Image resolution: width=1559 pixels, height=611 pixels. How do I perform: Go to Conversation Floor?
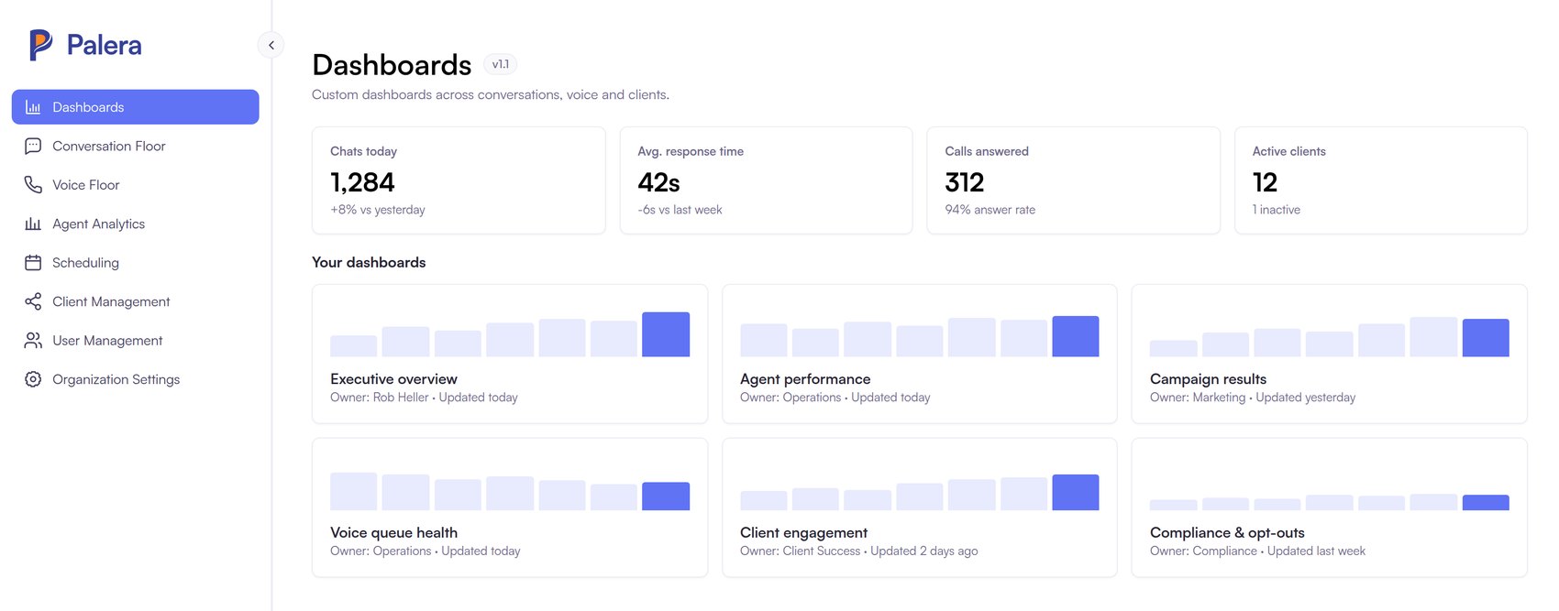135,146
